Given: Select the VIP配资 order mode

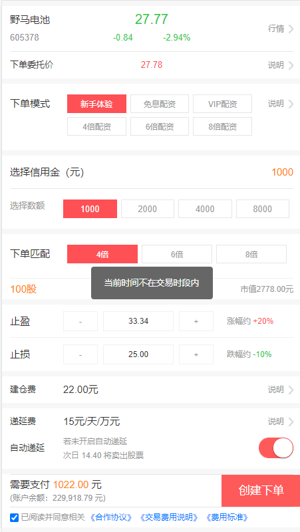Looking at the screenshot, I should pyautogui.click(x=223, y=104).
